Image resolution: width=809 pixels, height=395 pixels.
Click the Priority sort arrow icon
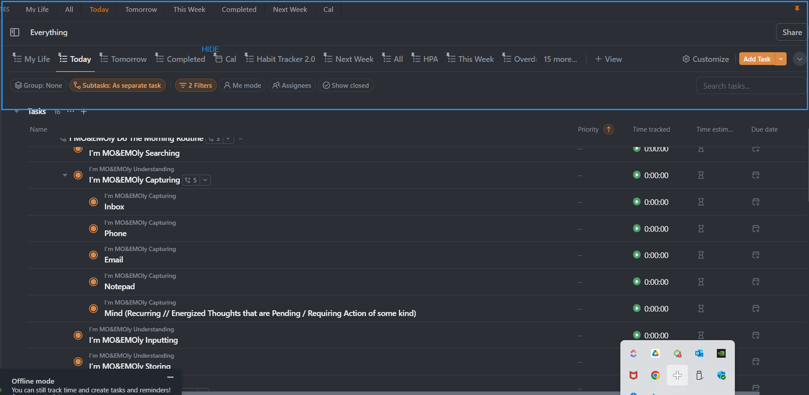click(x=609, y=129)
